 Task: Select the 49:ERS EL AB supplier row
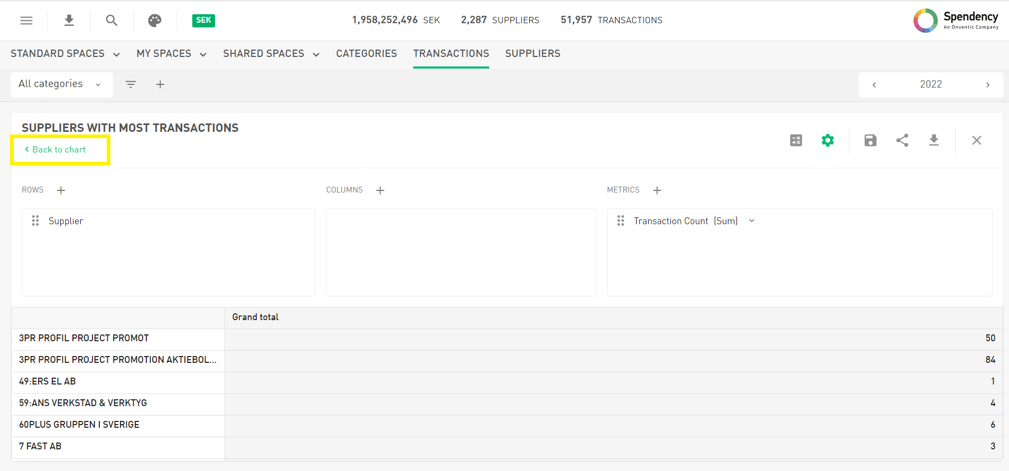(48, 381)
